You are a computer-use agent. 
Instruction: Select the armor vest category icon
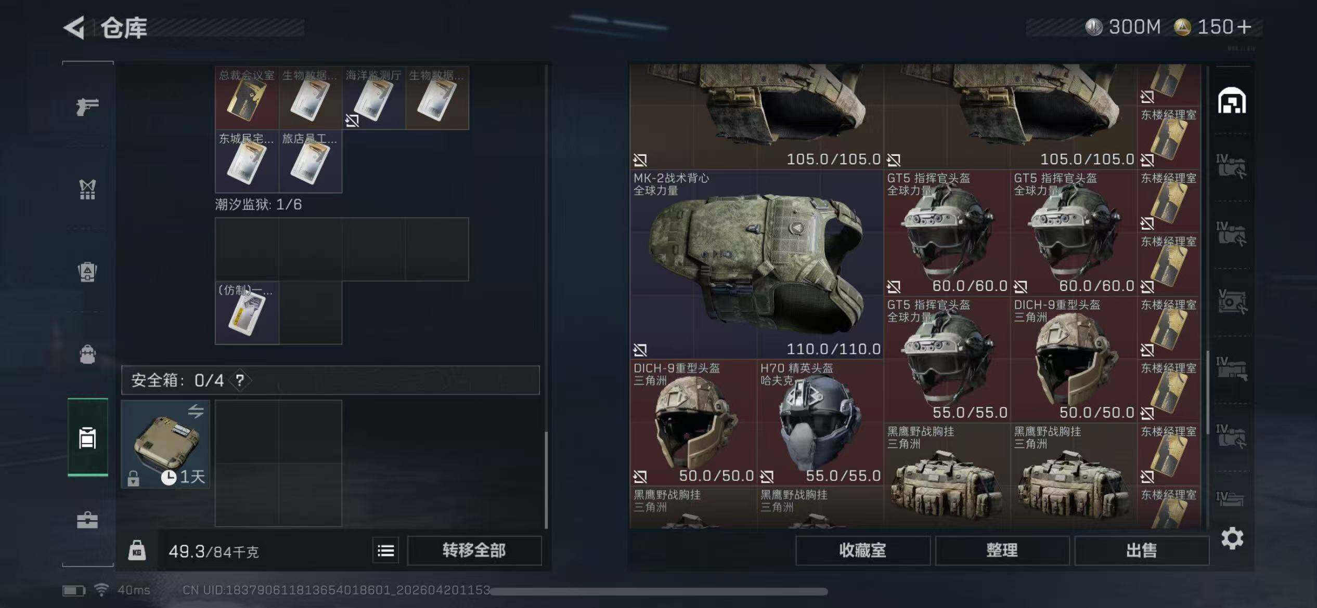coord(87,189)
